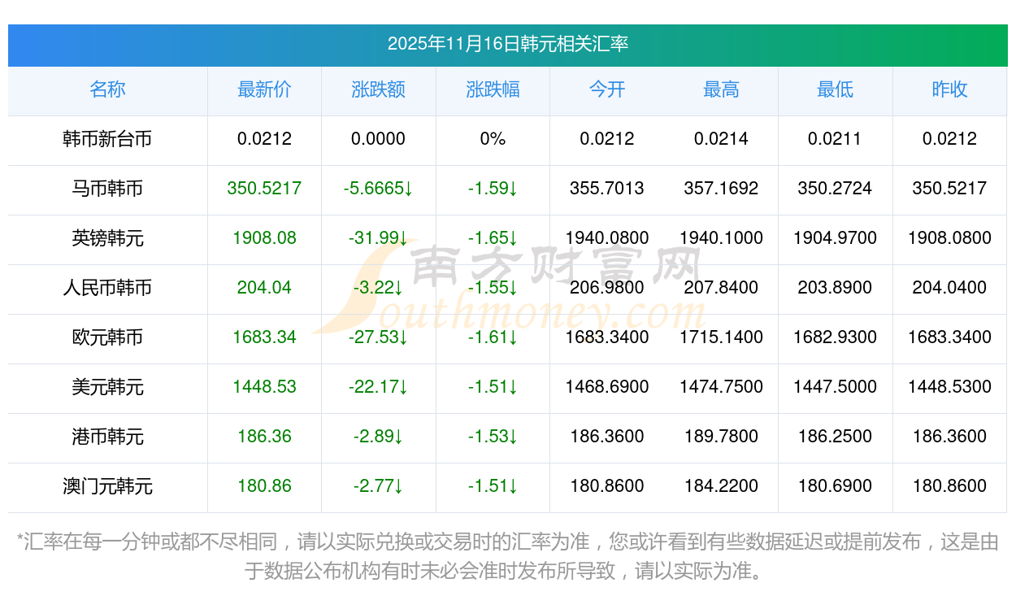Click the 涨跌幅 column header

pyautogui.click(x=493, y=89)
